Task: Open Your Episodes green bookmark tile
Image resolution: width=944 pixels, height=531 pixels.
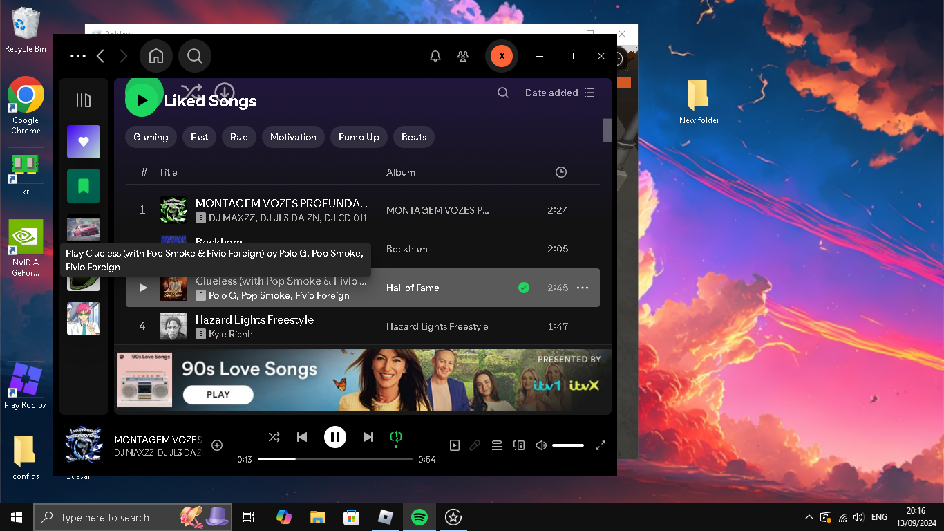Action: point(84,186)
